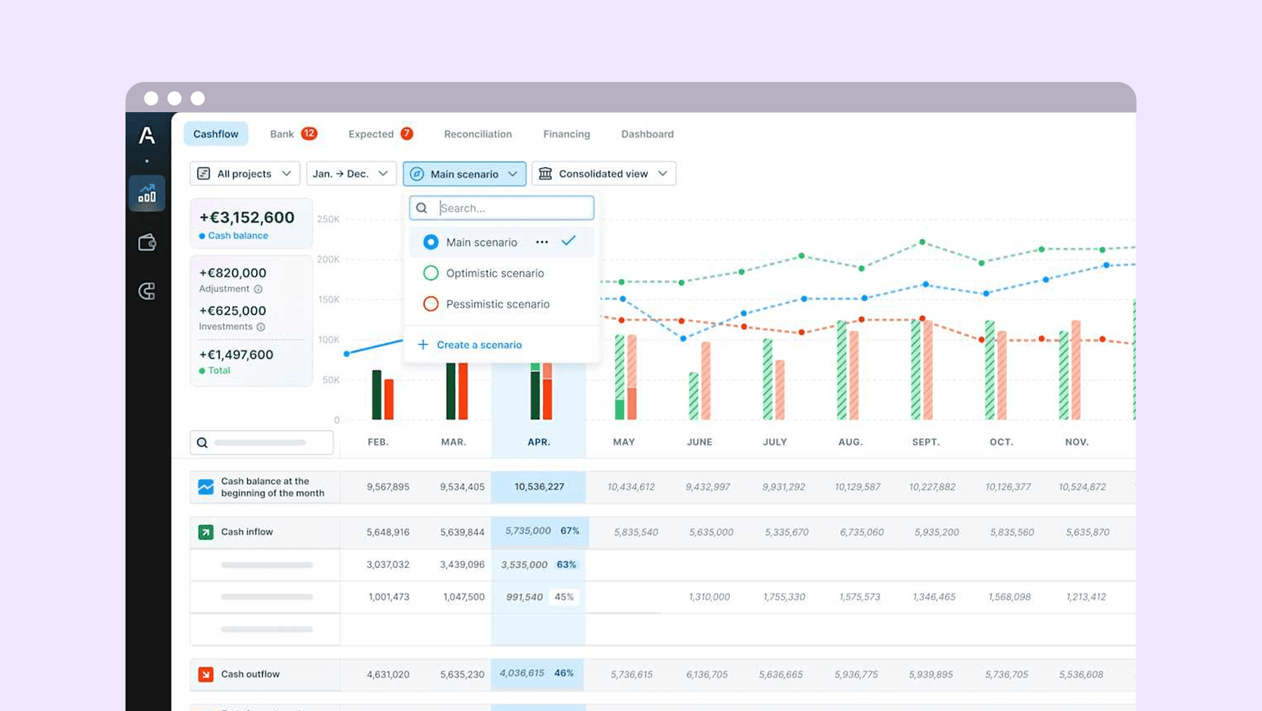Viewport: 1262px width, 711px height.
Task: Select the JUNE month column header
Action: pos(700,442)
